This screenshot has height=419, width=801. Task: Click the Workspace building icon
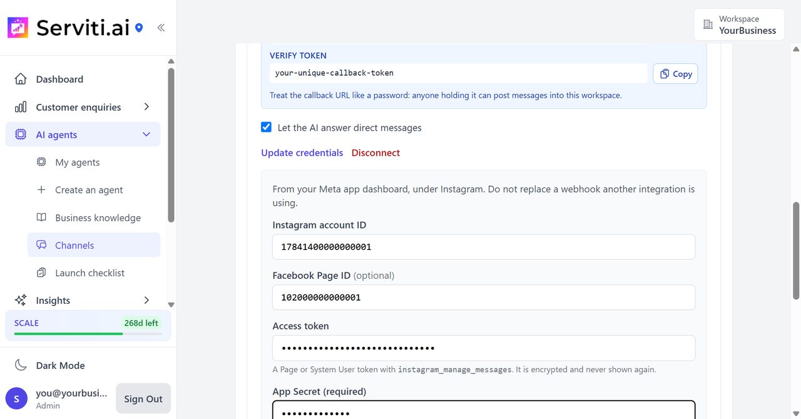708,24
